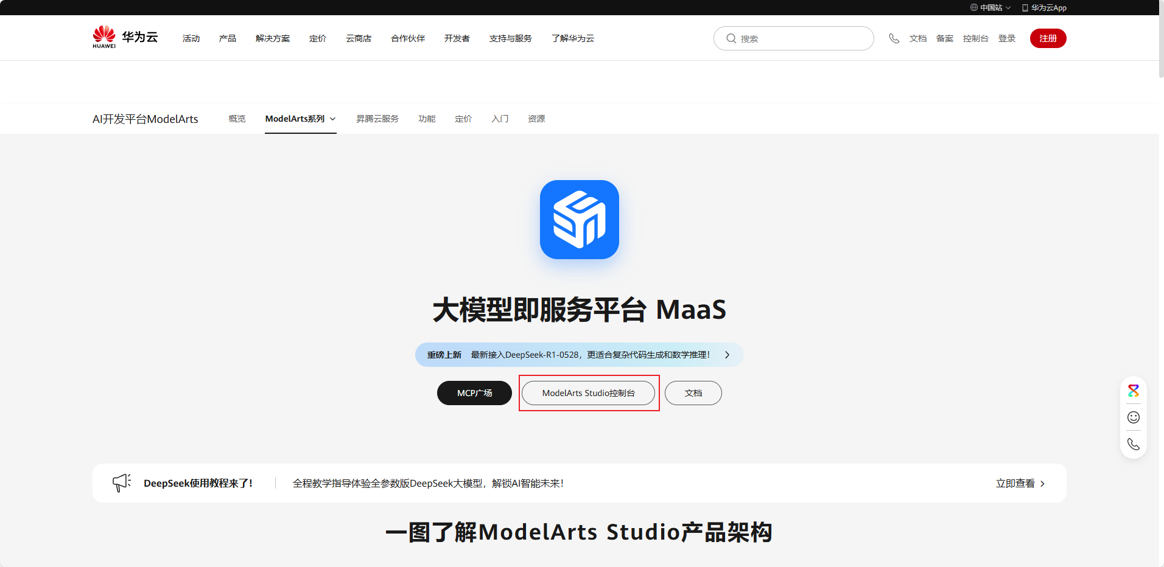Switch to the 昇腾云服务 tab
The image size is (1164, 567).
click(377, 119)
